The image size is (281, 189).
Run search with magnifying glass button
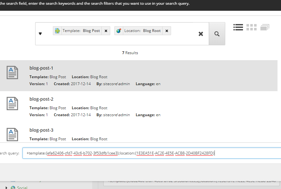pyautogui.click(x=217, y=34)
